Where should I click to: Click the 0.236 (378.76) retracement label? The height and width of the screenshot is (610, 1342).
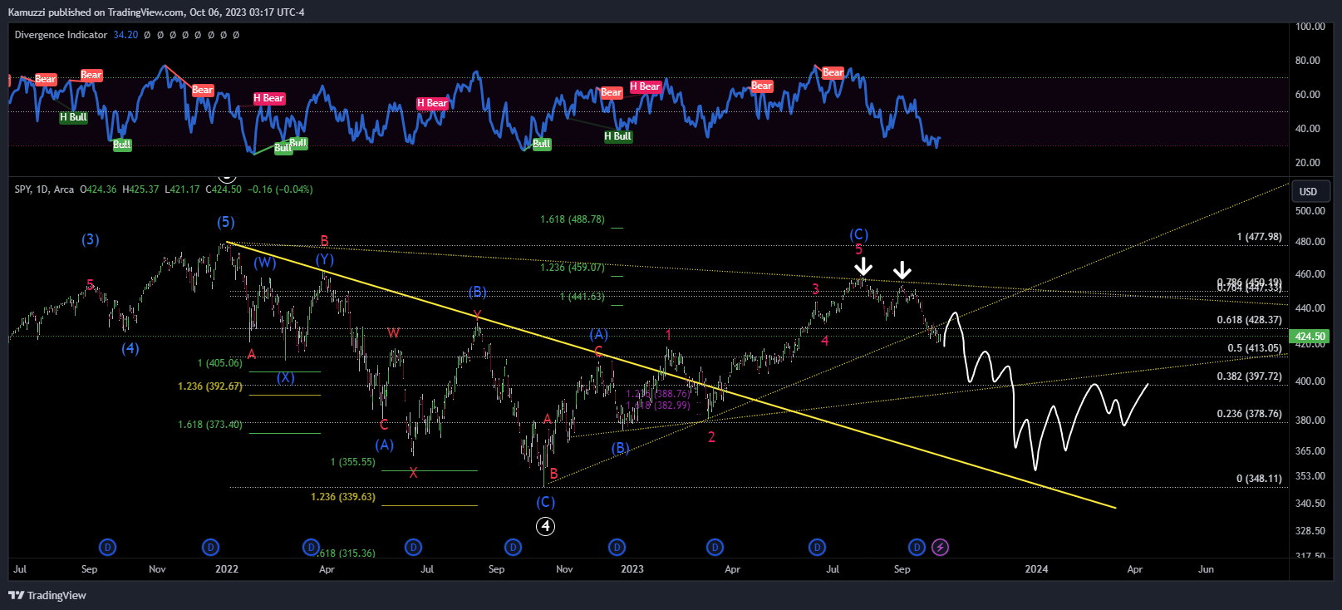[x=1250, y=414]
